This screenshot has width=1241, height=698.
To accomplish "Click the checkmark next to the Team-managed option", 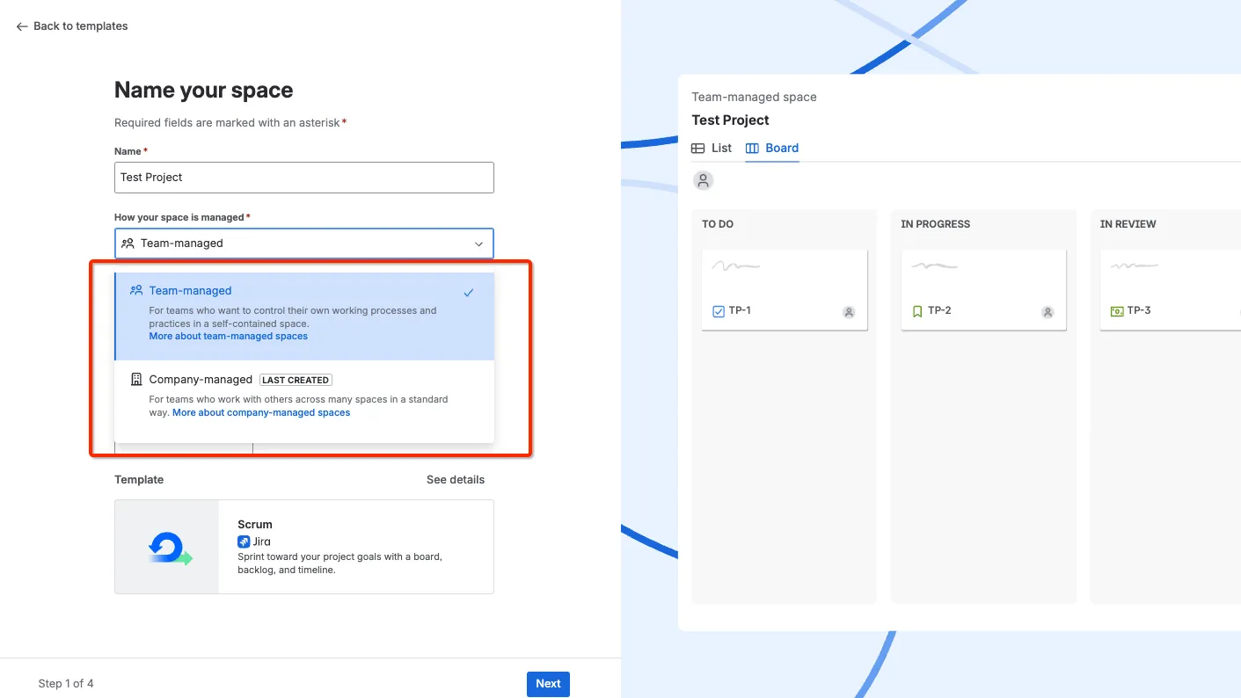I will (x=469, y=293).
